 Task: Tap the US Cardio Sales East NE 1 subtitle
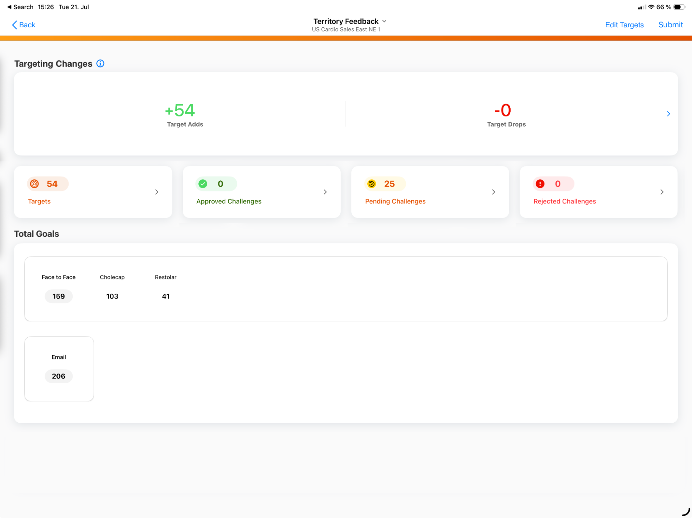pyautogui.click(x=346, y=30)
